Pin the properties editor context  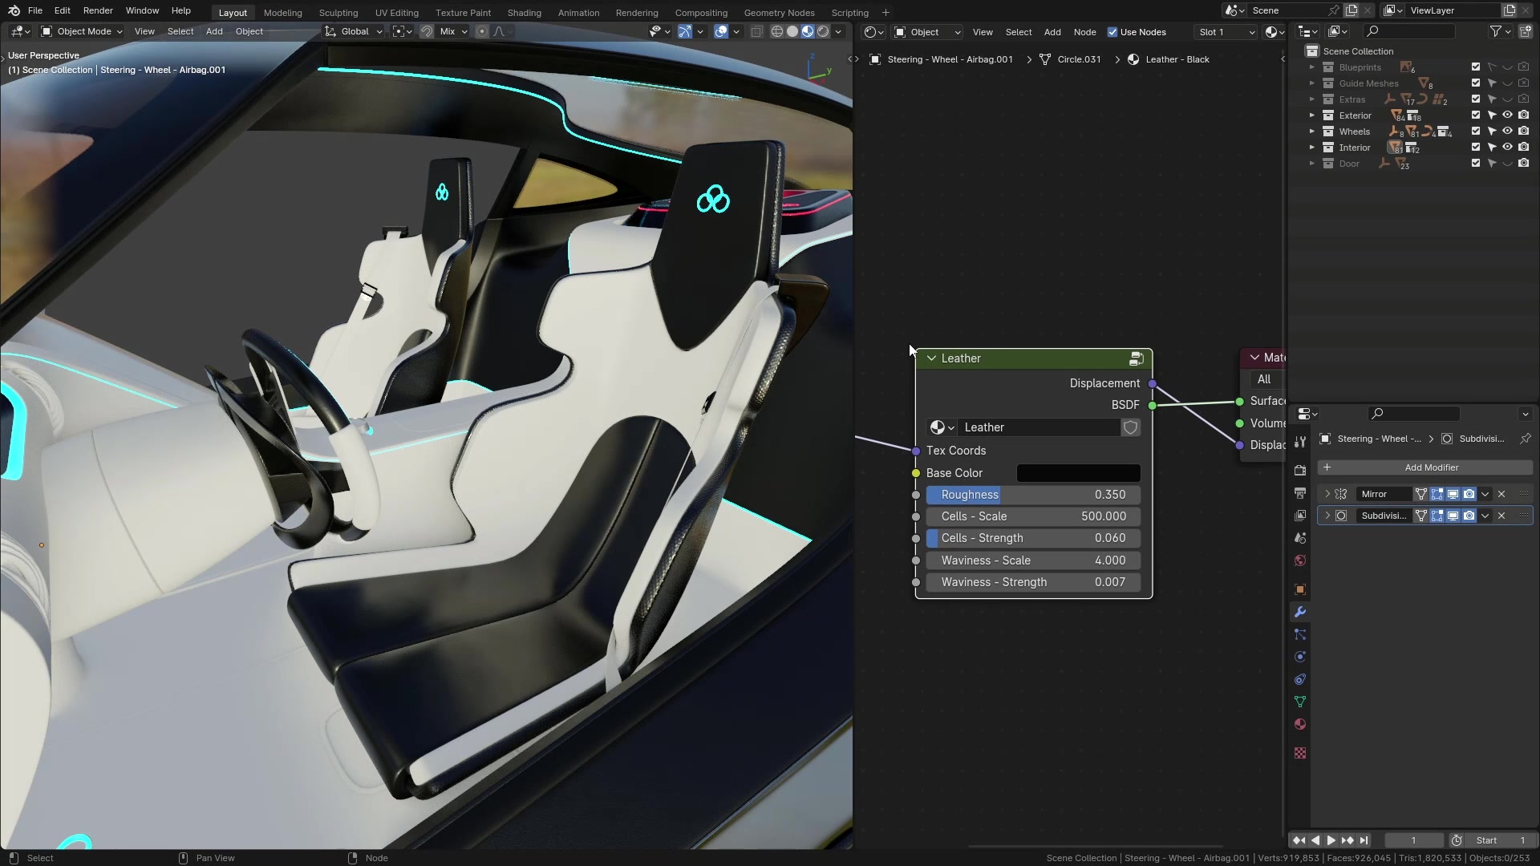[1525, 439]
